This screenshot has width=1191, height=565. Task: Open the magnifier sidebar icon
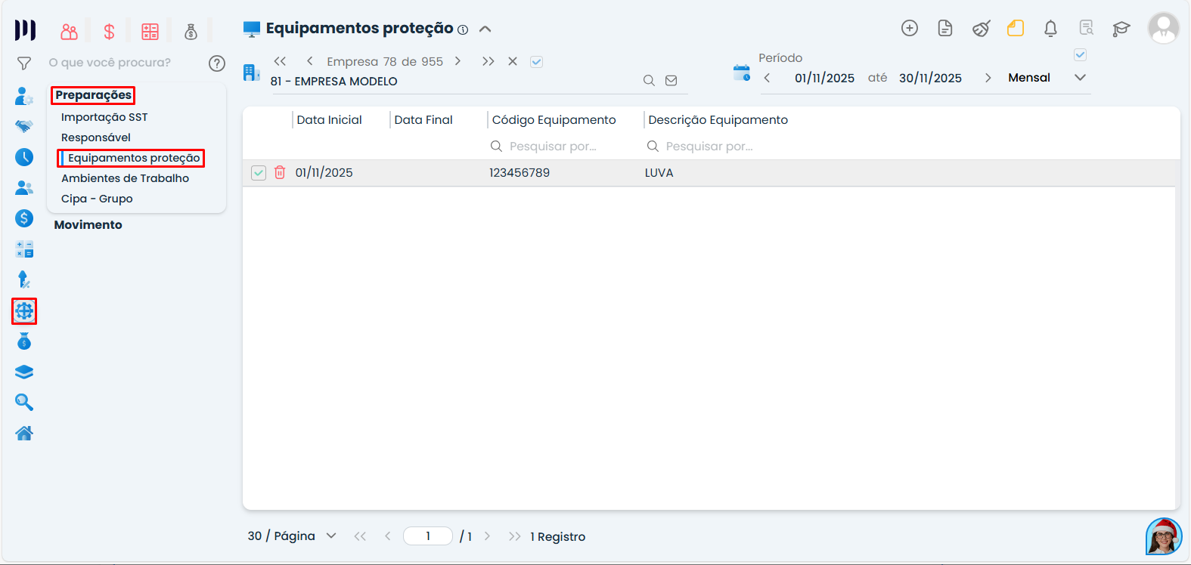click(x=24, y=403)
